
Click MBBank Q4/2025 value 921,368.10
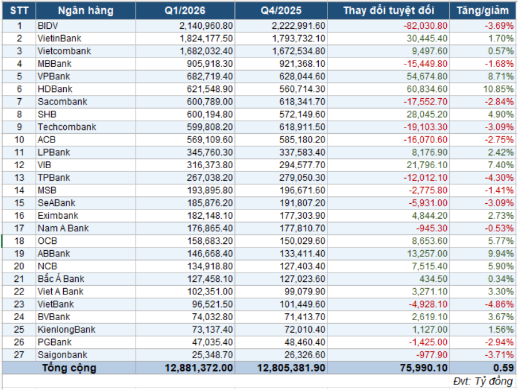point(281,64)
